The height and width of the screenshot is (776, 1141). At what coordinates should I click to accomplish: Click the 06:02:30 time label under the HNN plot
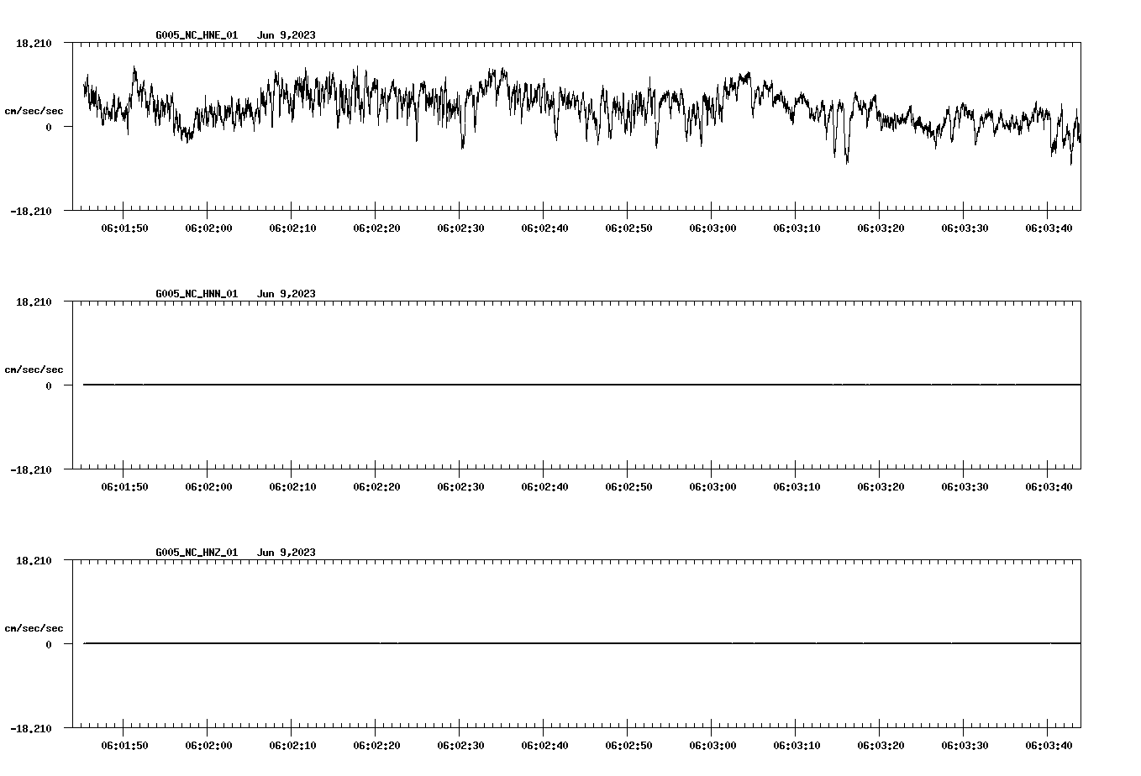[460, 487]
